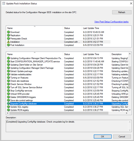Click the green check icon beside Prerequisite Check
Screen dimensions: 134x141
click(x=8, y=38)
